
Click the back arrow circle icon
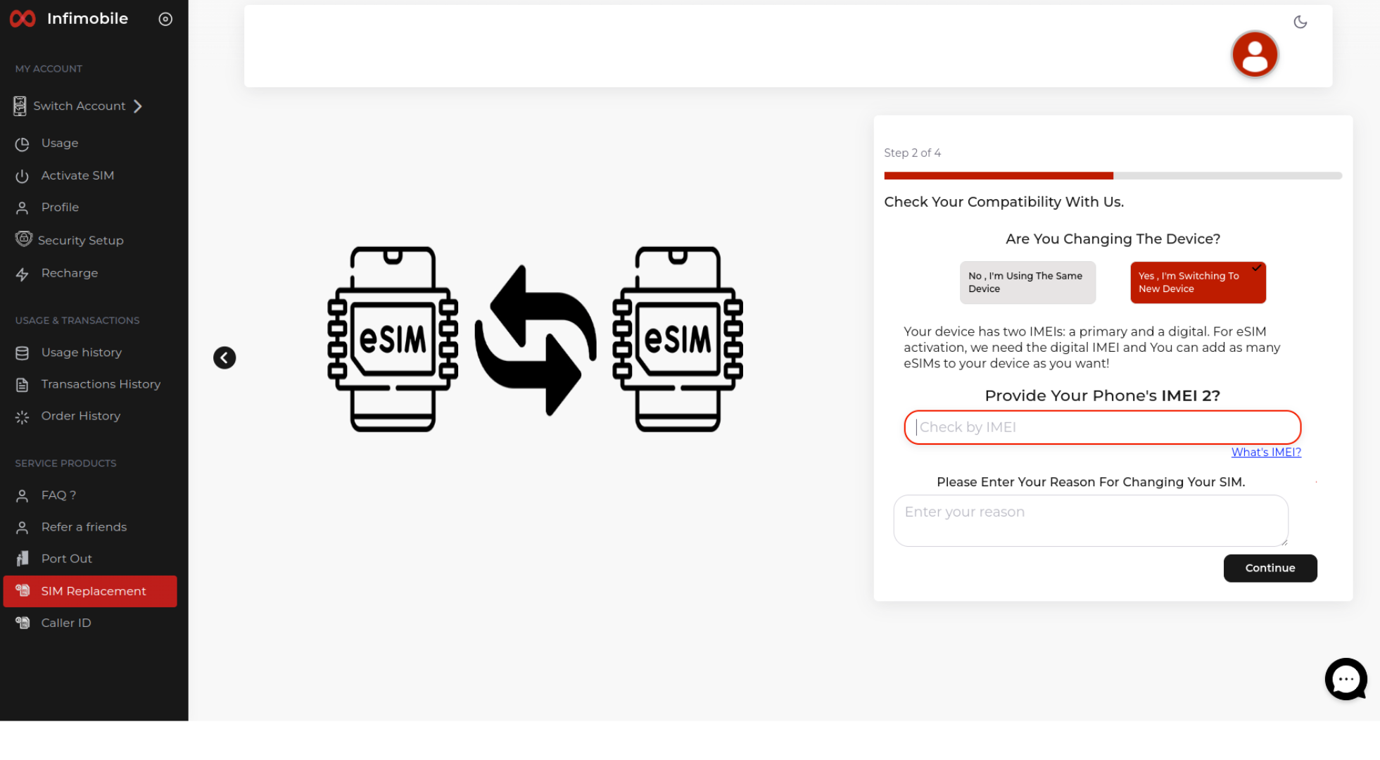pos(224,357)
